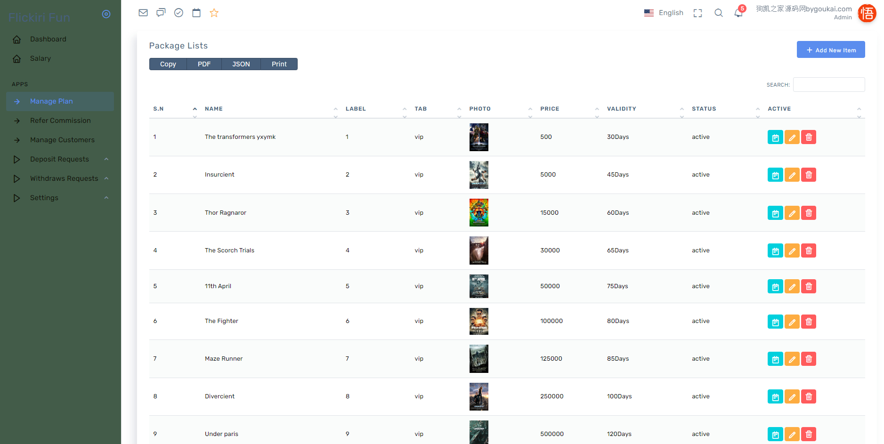Screen dimensions: 884x444
Task: Open the notifications bell
Action: 738,13
